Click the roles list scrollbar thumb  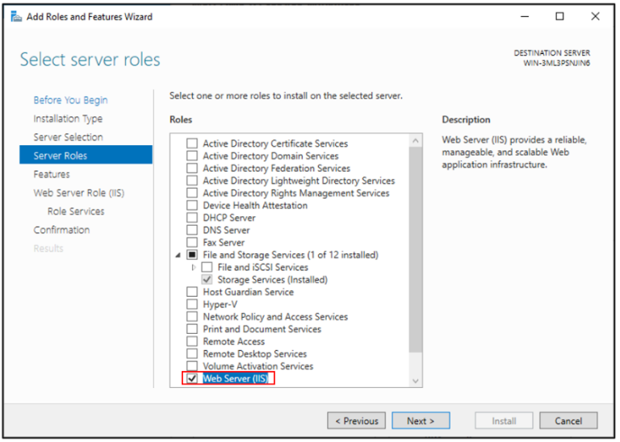click(415, 250)
